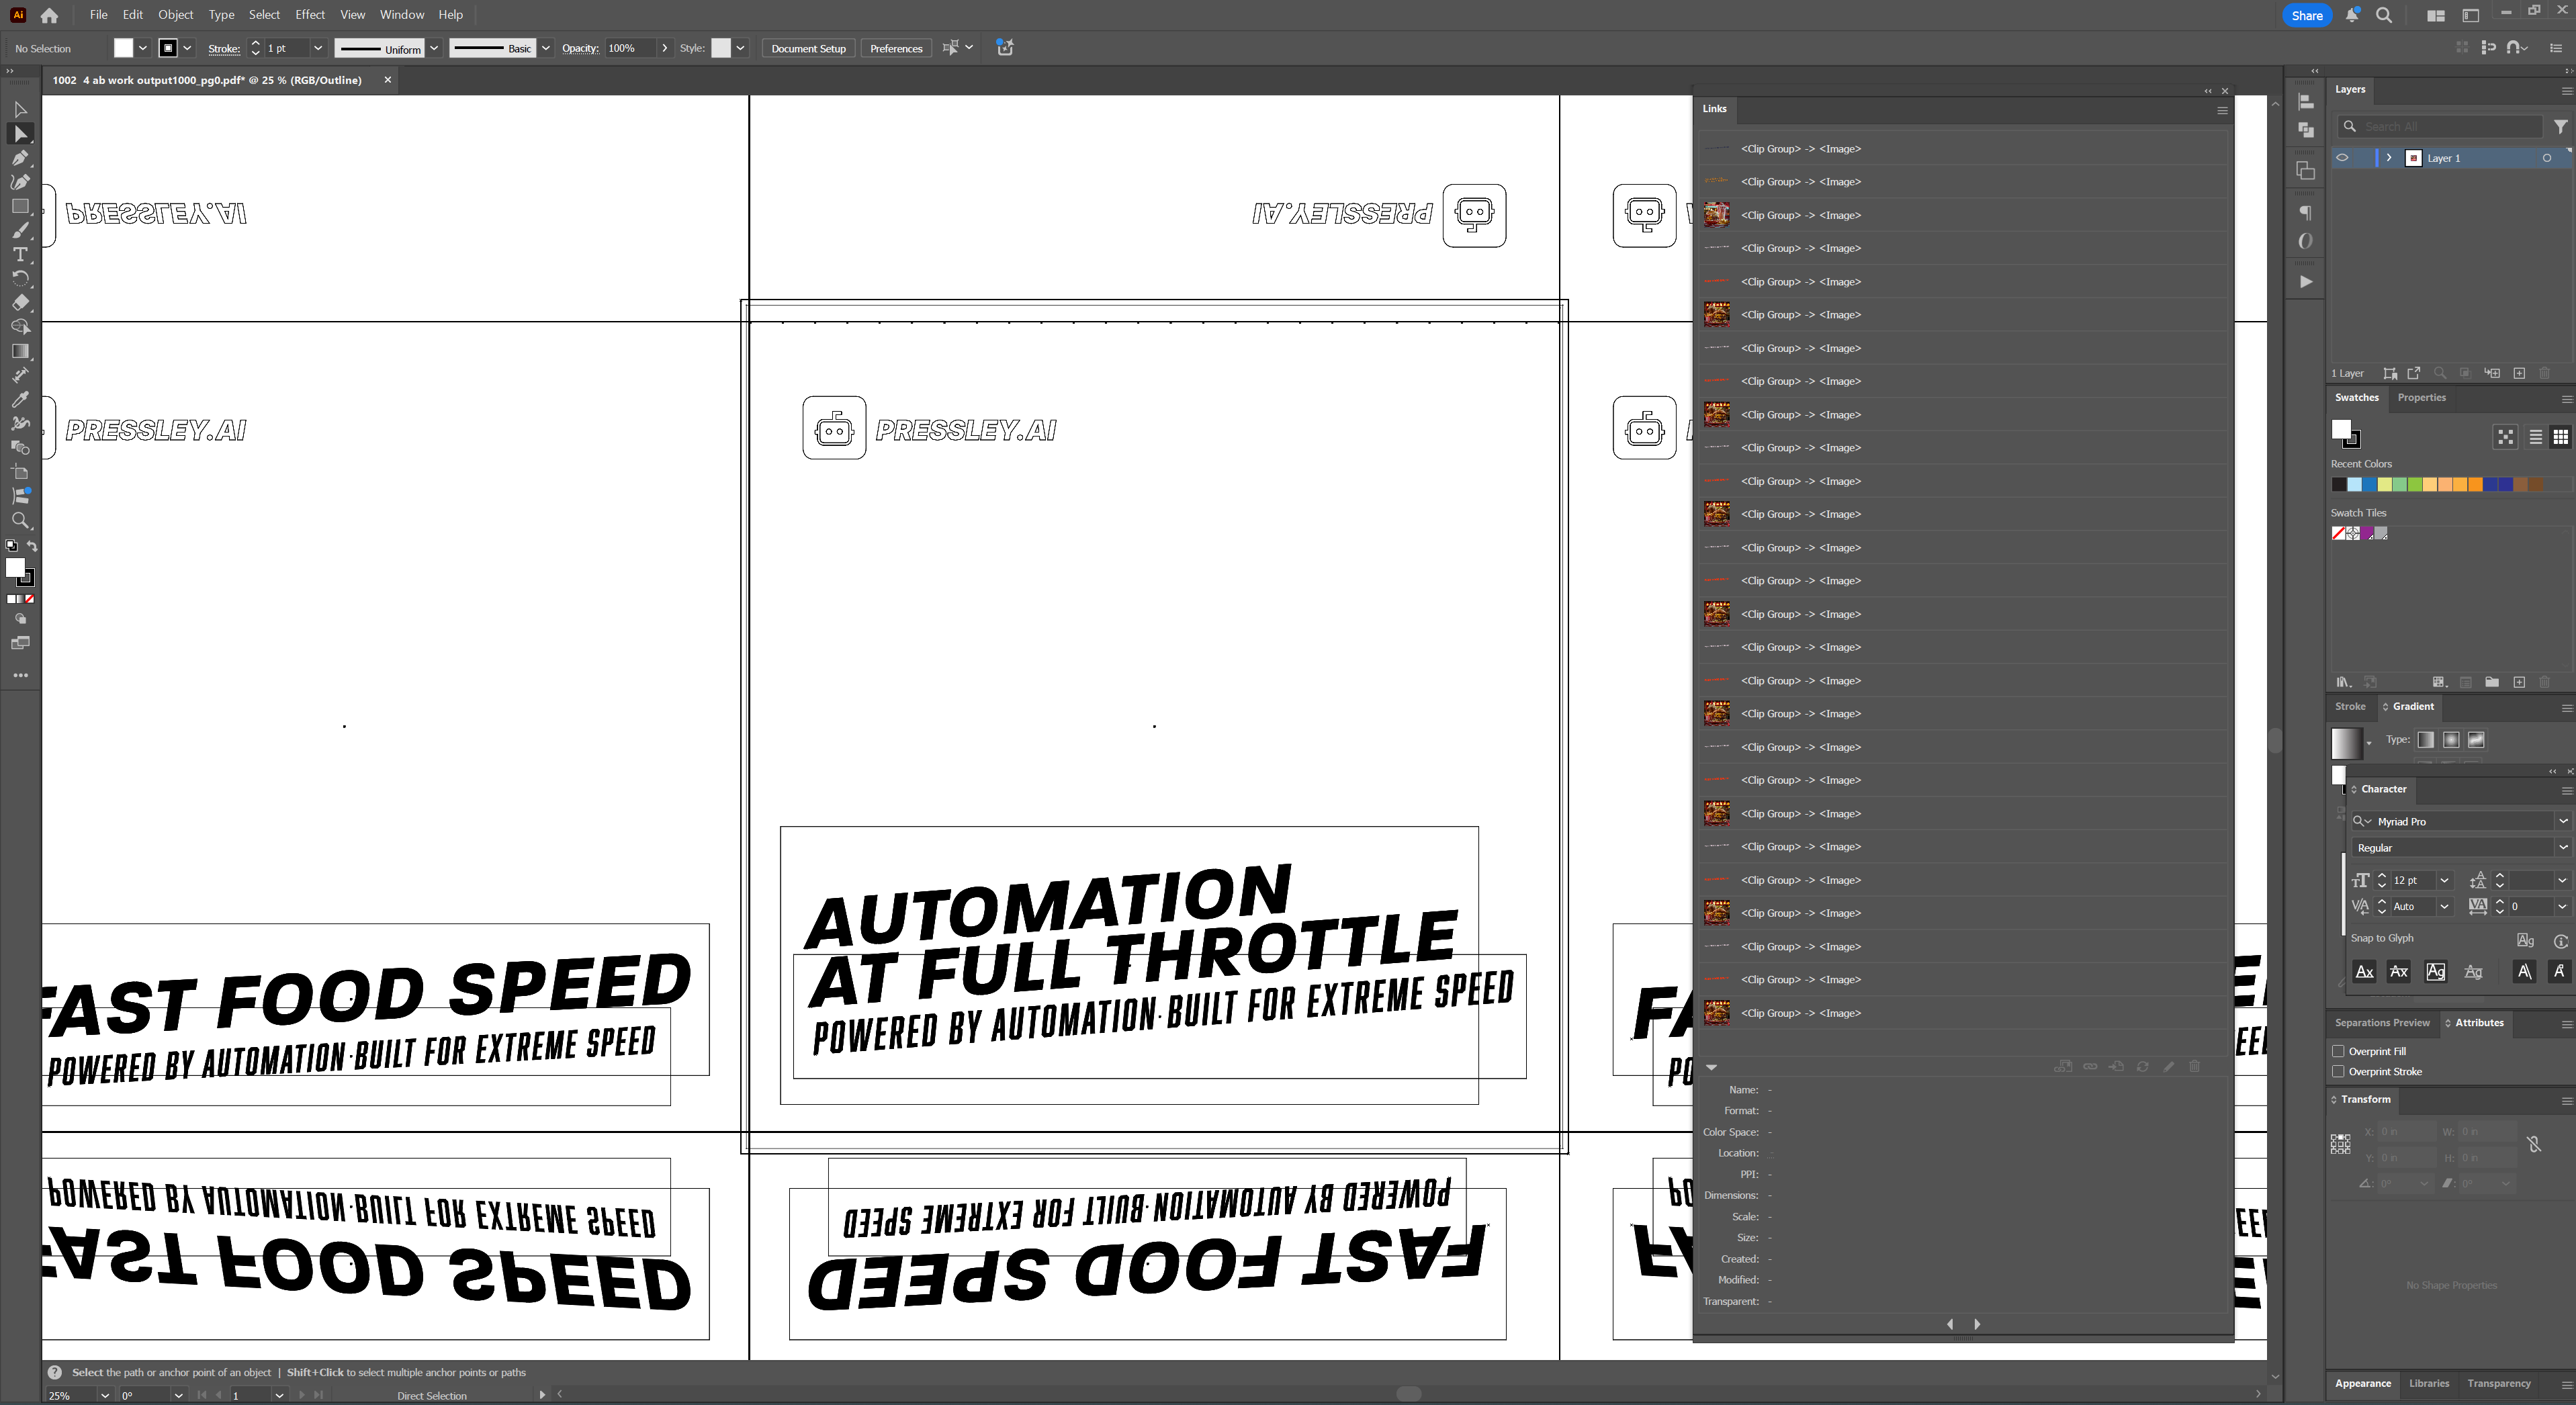This screenshot has height=1405, width=2576.
Task: Click the Preferences button
Action: pyautogui.click(x=896, y=48)
